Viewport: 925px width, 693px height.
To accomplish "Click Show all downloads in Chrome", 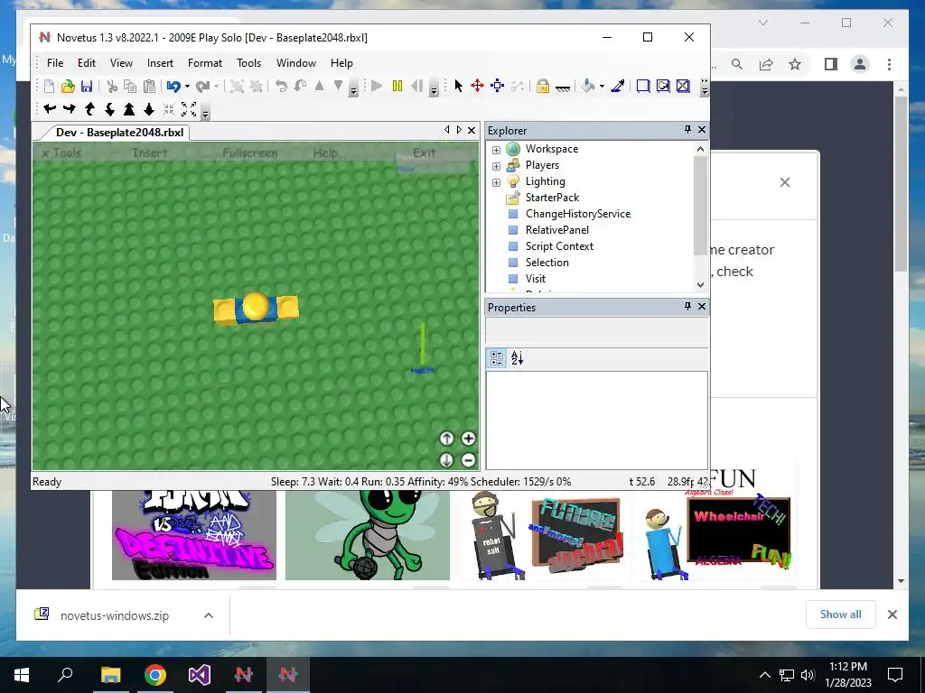I will click(841, 614).
